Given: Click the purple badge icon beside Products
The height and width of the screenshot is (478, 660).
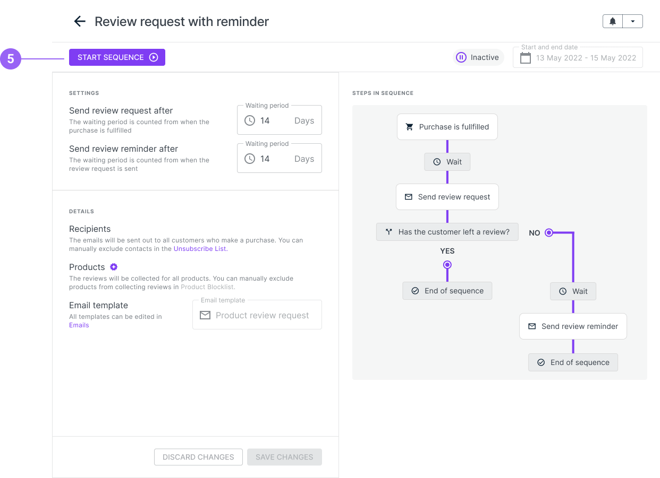Looking at the screenshot, I should coord(114,267).
